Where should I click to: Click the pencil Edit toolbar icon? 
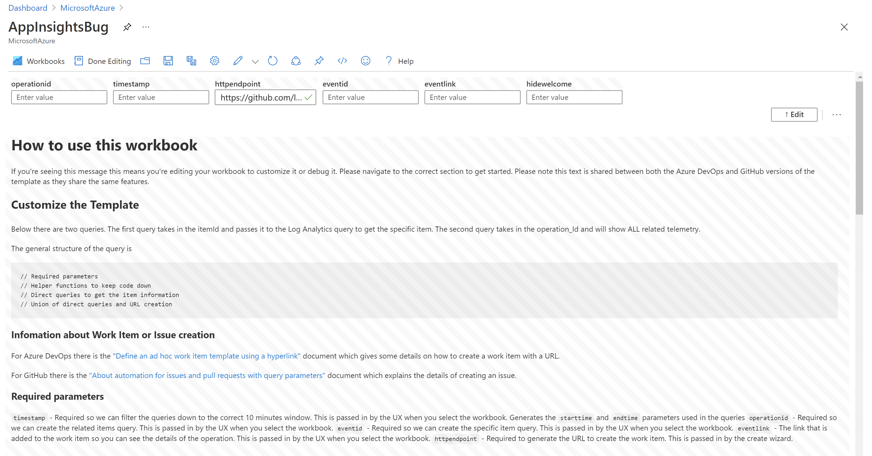[x=238, y=61]
